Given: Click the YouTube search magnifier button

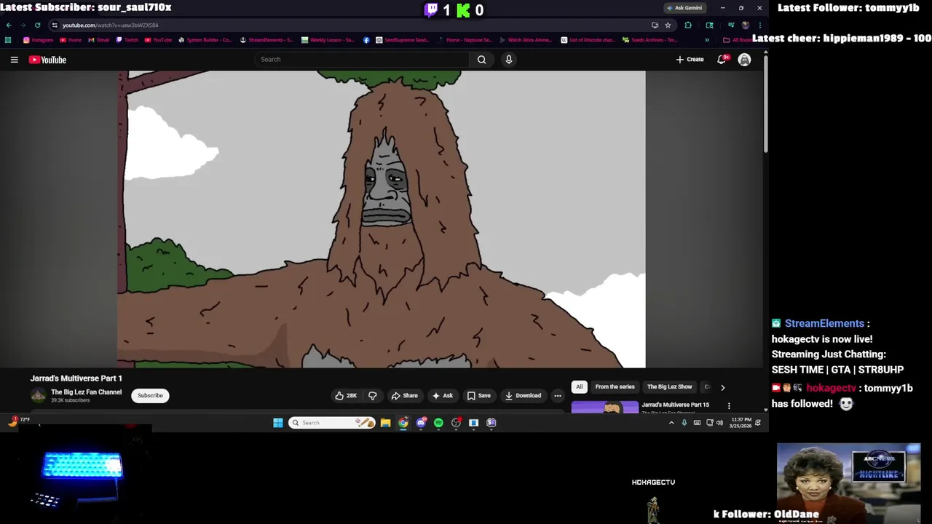Looking at the screenshot, I should (x=481, y=60).
